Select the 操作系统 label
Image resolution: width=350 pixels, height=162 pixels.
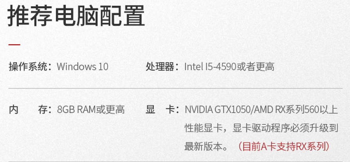pos(28,67)
